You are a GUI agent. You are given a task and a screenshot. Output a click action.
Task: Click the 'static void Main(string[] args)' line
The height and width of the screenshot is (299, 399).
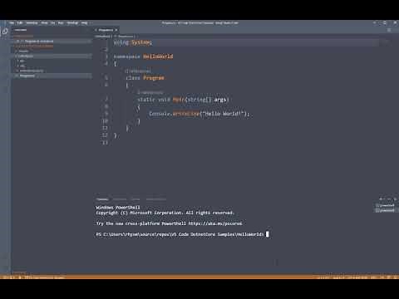click(184, 100)
